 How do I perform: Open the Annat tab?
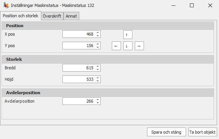tap(71, 16)
